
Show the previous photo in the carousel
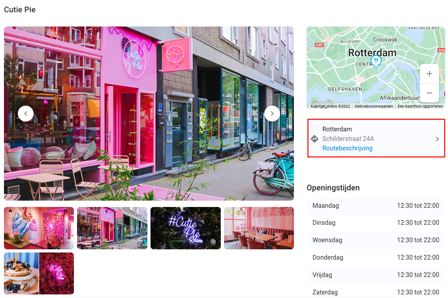[x=26, y=114]
